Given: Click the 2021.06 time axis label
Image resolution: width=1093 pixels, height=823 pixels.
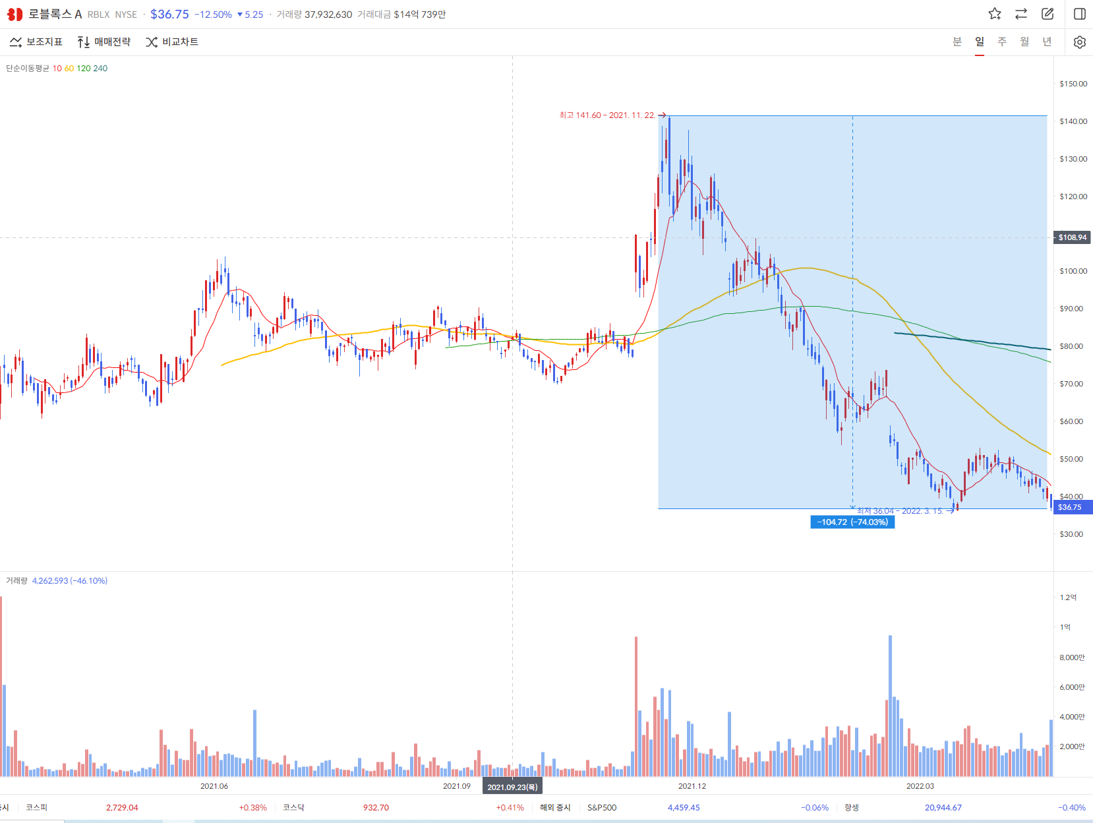Looking at the screenshot, I should pyautogui.click(x=214, y=786).
